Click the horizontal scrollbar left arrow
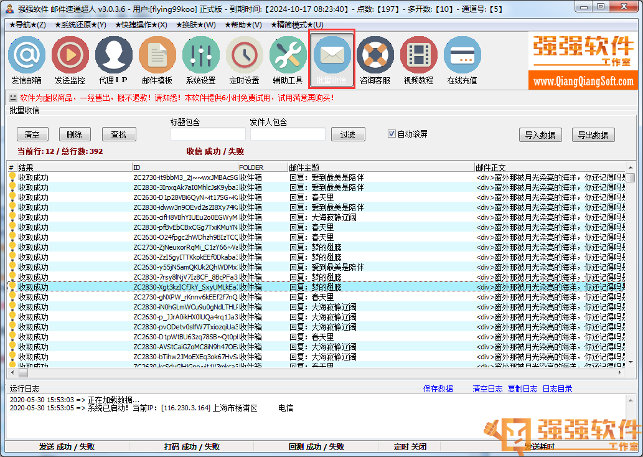Viewport: 643px width, 457px height. (12, 372)
